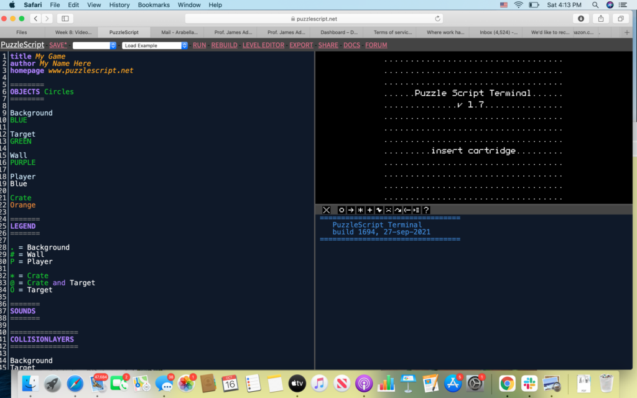637x398 pixels.
Task: Open Safari's Share icon
Action: [x=601, y=19]
